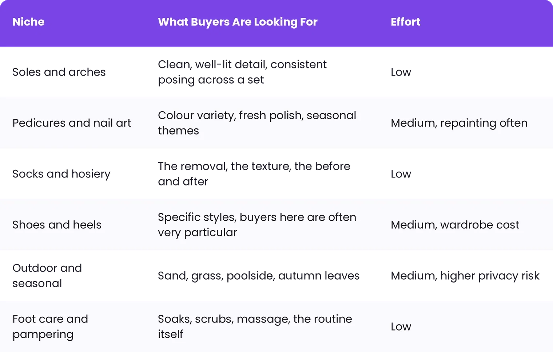Image resolution: width=553 pixels, height=352 pixels.
Task: Select Low effort in Foot care row
Action: click(401, 327)
